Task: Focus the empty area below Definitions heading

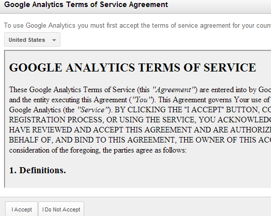Action: pos(138,181)
